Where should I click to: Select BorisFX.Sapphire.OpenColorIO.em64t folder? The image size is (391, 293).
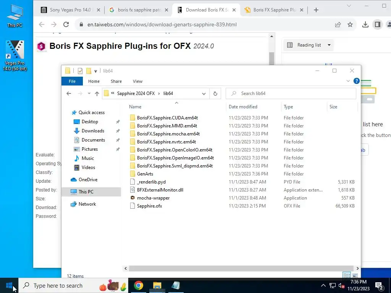point(174,150)
